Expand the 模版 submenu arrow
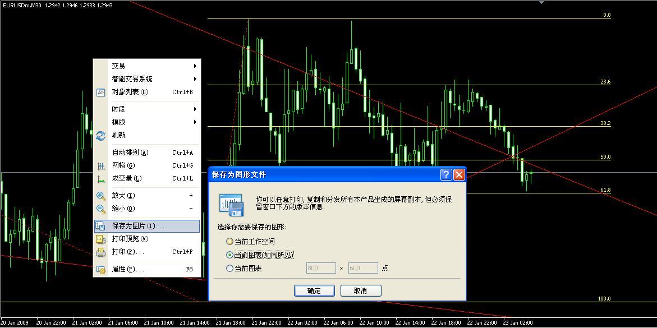 click(x=195, y=122)
